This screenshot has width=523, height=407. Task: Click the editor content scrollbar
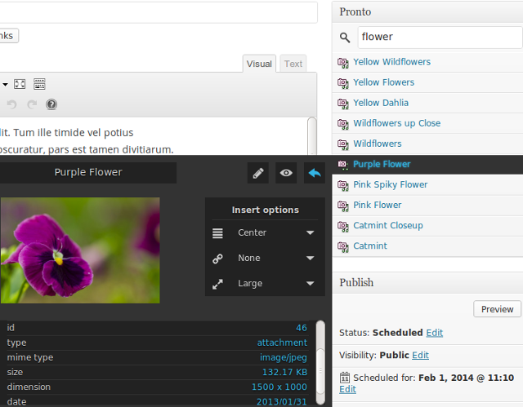[x=312, y=135]
